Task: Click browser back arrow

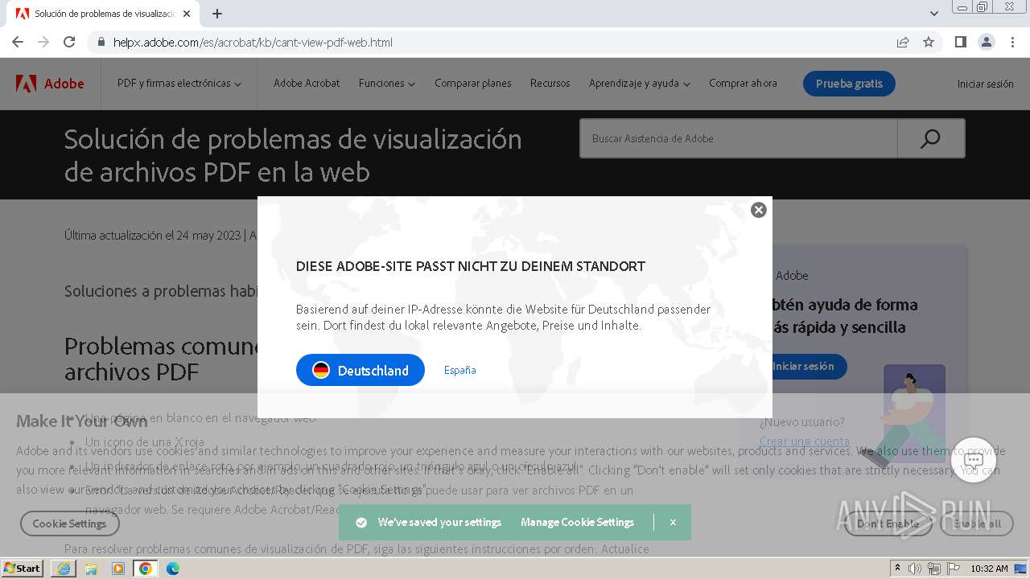Action: pyautogui.click(x=18, y=42)
